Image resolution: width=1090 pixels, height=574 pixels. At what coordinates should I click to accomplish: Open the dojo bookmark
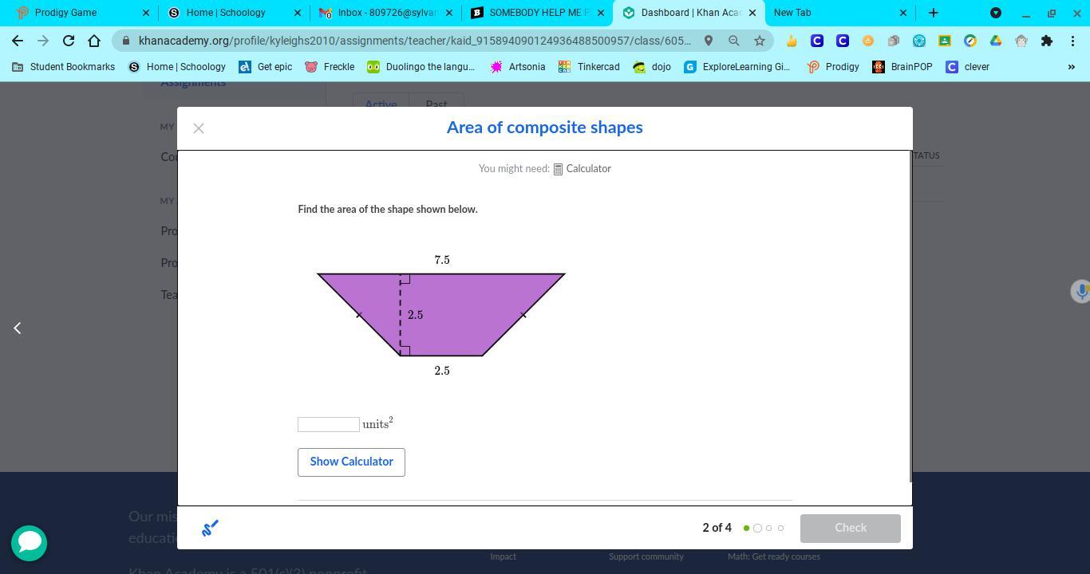652,67
